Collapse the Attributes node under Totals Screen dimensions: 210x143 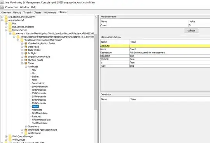(26, 67)
